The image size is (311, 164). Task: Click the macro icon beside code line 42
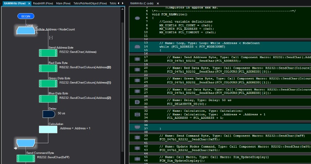[137, 148]
